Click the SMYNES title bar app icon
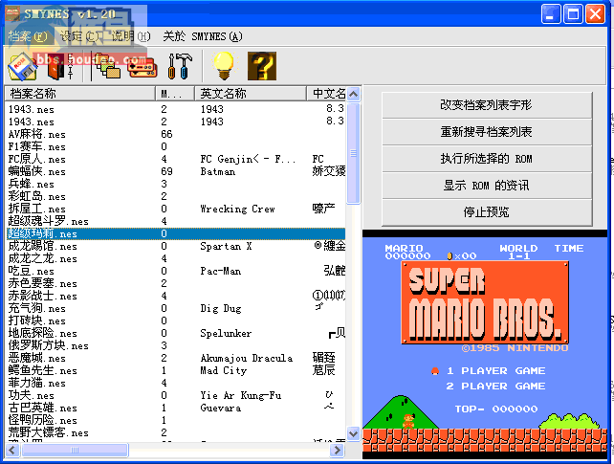The image size is (614, 464). 13,14
